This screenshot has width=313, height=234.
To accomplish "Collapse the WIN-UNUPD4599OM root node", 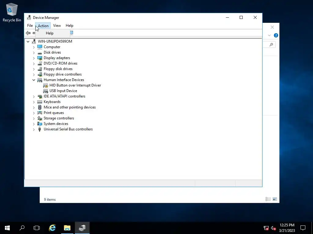I will pyautogui.click(x=28, y=41).
